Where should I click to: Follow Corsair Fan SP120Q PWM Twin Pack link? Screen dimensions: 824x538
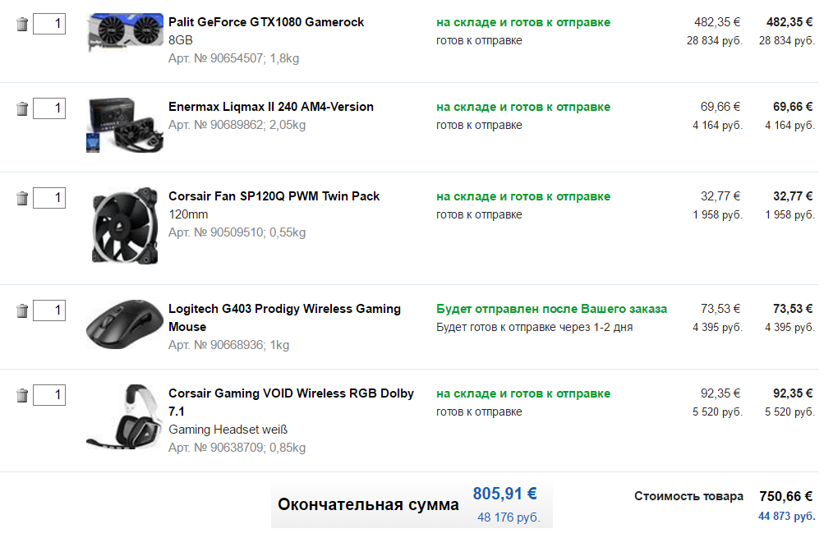coord(274,196)
